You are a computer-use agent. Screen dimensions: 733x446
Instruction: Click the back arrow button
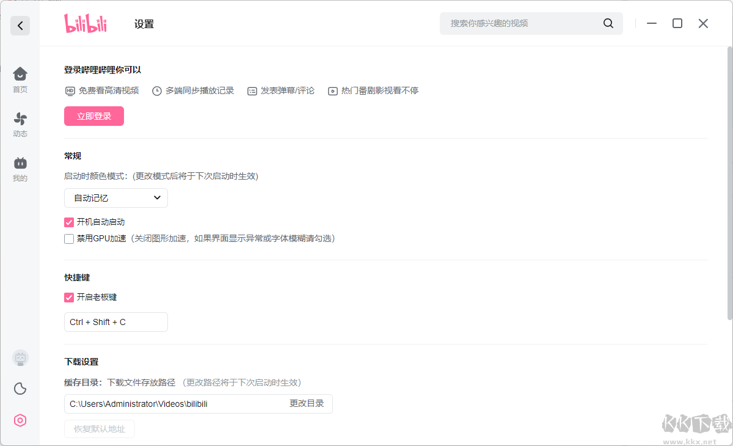point(20,26)
